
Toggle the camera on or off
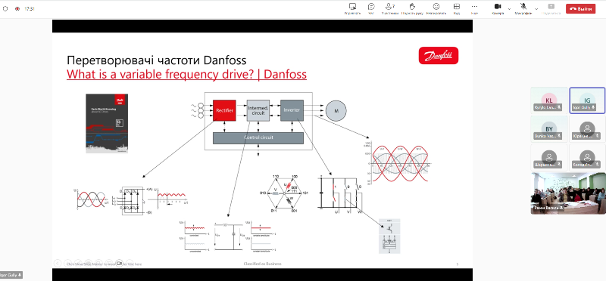click(498, 8)
